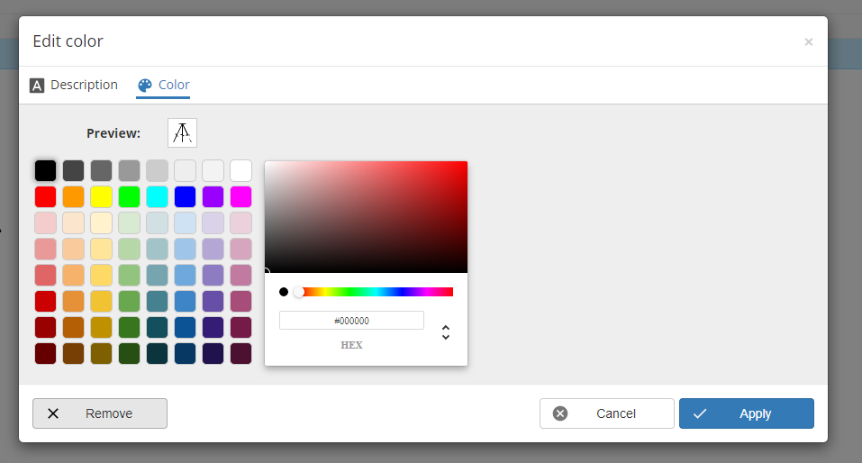Choose the darkest maroon swatch in bottom row
This screenshot has height=463, width=862.
46,354
